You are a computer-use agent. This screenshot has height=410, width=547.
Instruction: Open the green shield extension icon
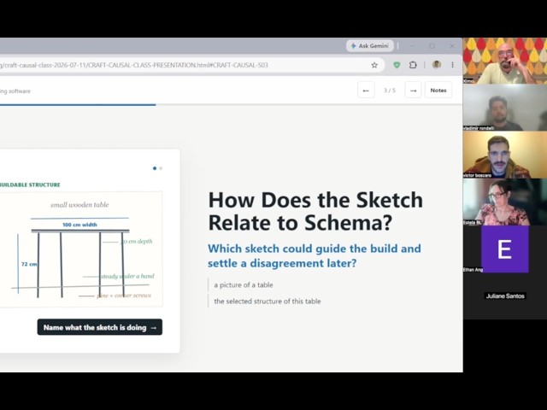tap(397, 65)
